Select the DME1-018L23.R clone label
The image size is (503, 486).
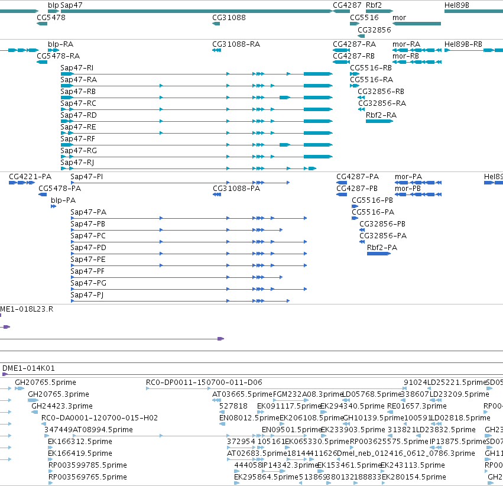coord(27,309)
